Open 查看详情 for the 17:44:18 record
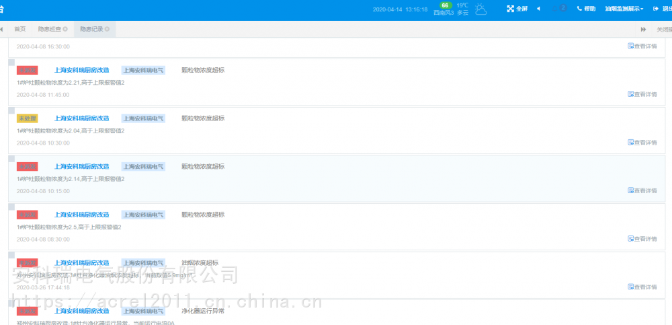 (x=642, y=287)
